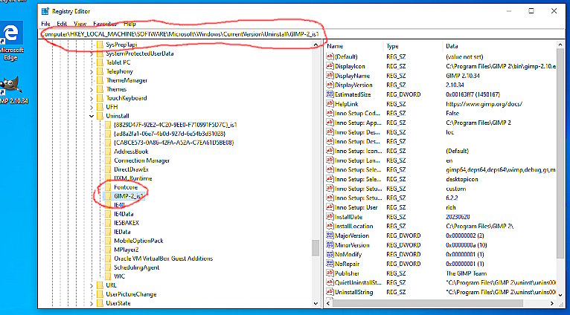Select the Tablet PC folder icon
The height and width of the screenshot is (315, 570).
(100, 62)
